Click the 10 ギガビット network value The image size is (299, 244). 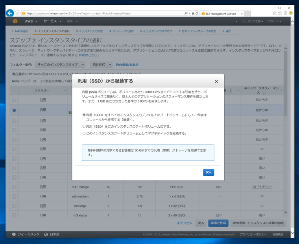(x=262, y=187)
